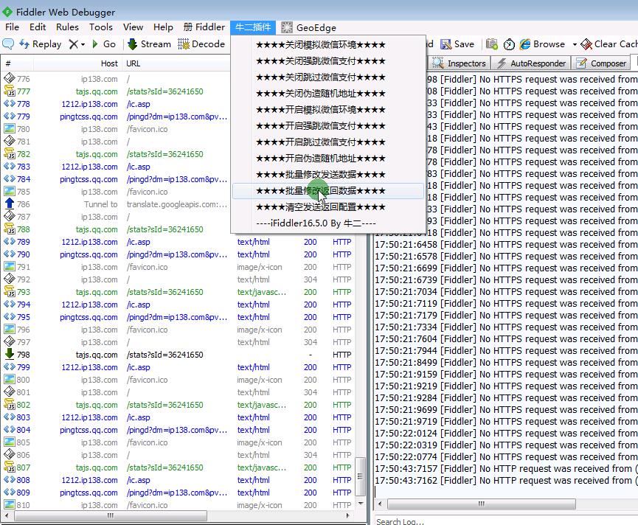Click session list scroll-down arrow
The height and width of the screenshot is (525, 638).
(361, 504)
